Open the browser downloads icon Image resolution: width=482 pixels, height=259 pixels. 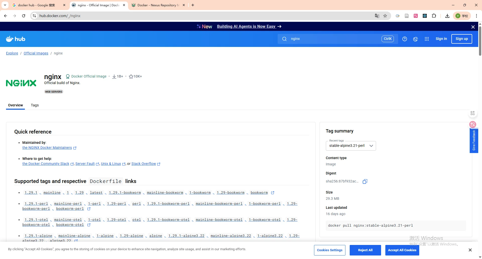pyautogui.click(x=447, y=16)
